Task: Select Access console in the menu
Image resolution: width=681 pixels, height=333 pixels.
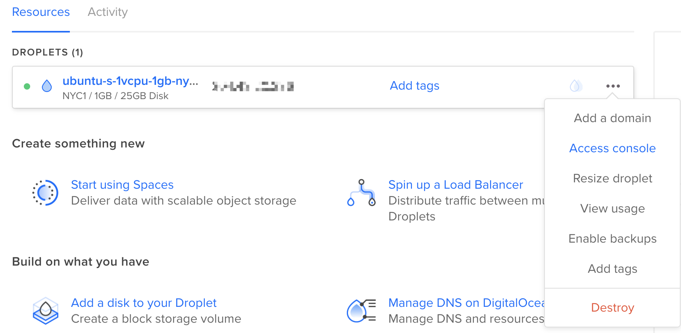Action: pyautogui.click(x=612, y=148)
